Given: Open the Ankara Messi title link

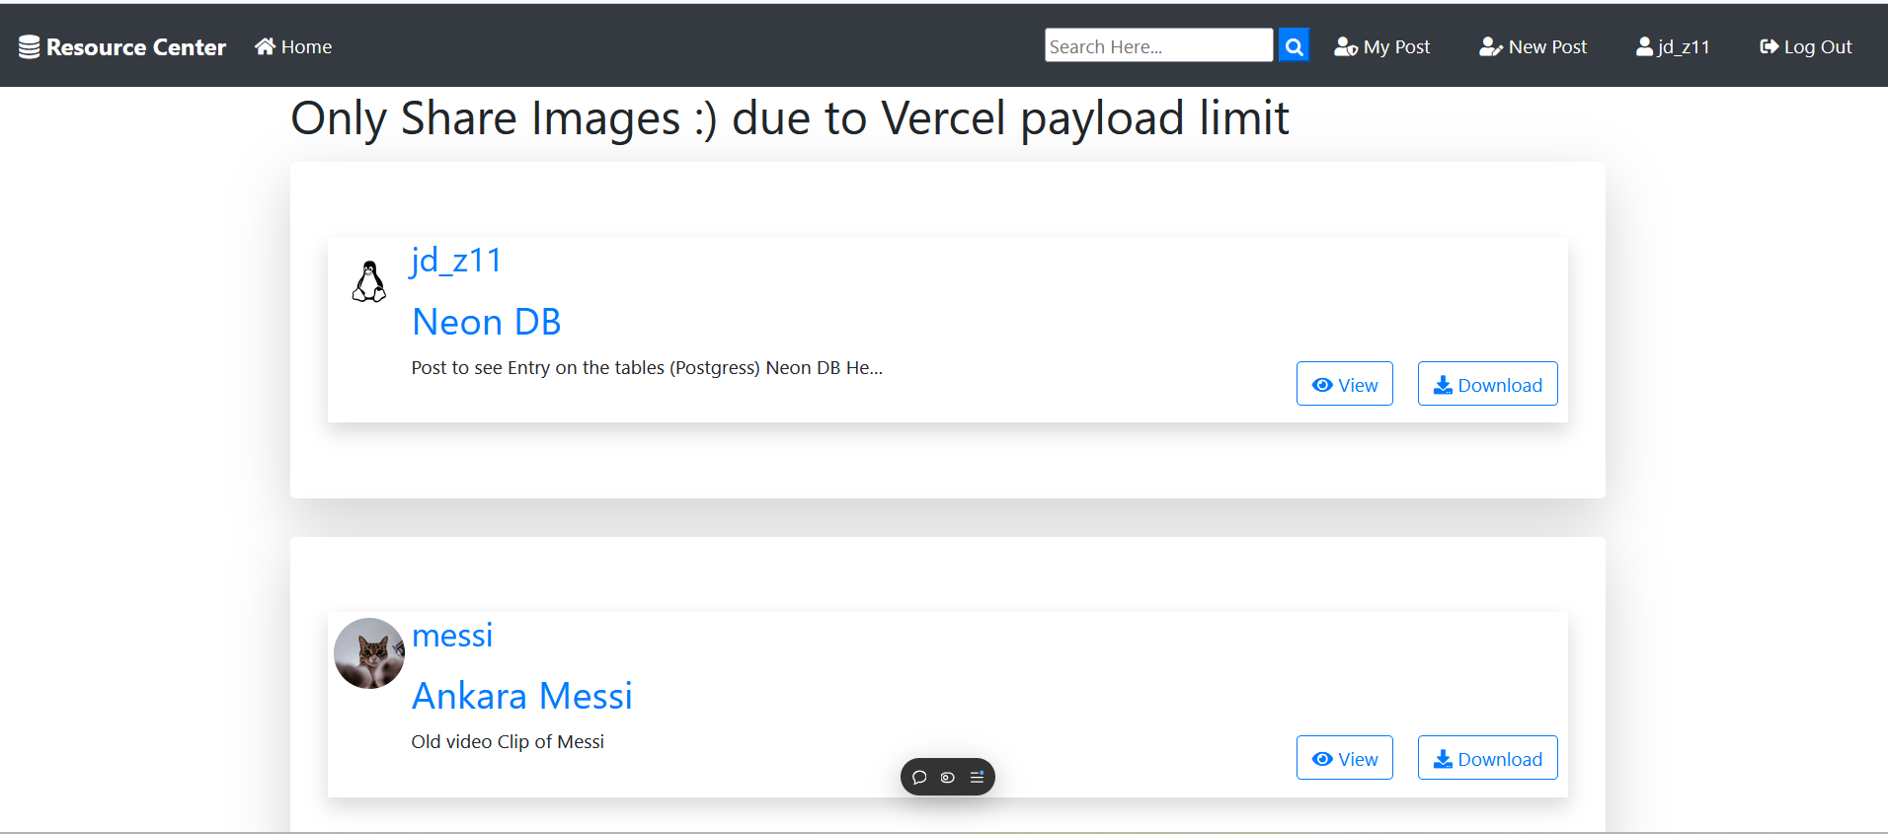Looking at the screenshot, I should [x=521, y=696].
